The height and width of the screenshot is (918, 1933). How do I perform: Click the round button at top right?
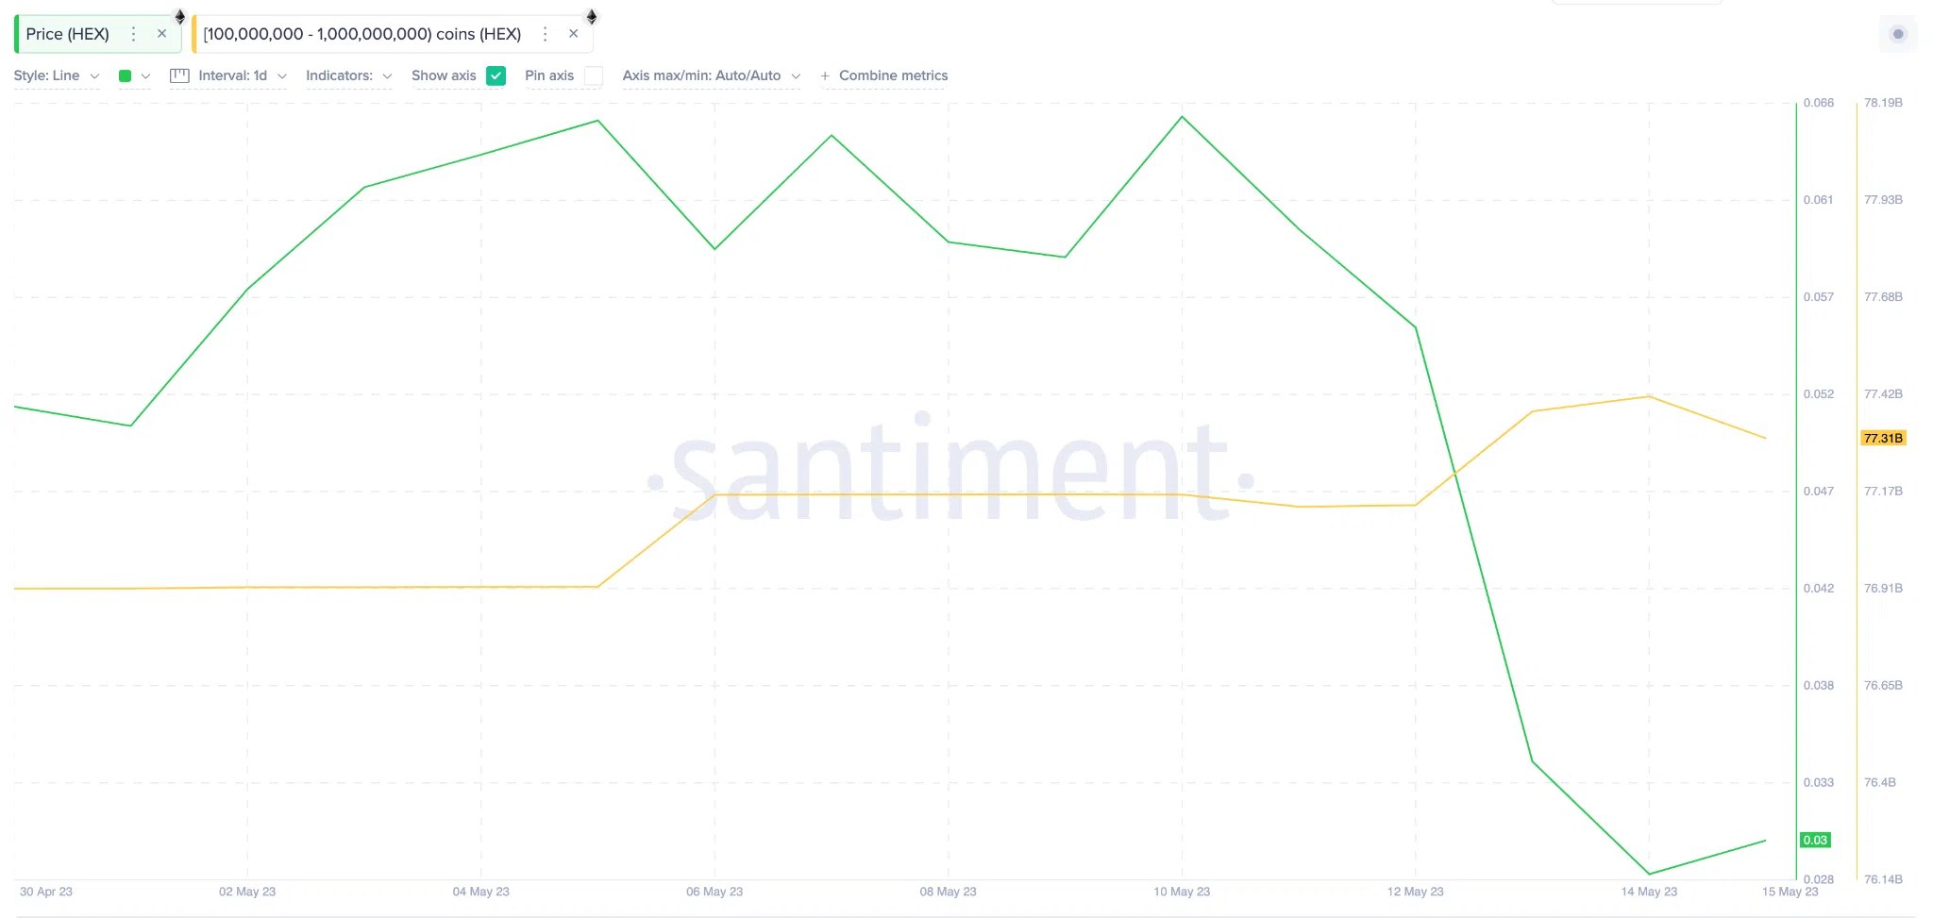[1898, 35]
